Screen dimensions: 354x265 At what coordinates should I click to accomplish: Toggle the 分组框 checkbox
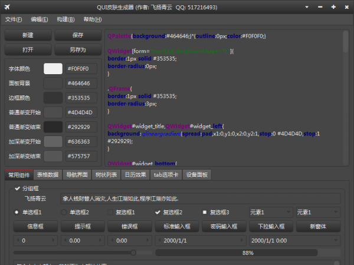coord(17,188)
